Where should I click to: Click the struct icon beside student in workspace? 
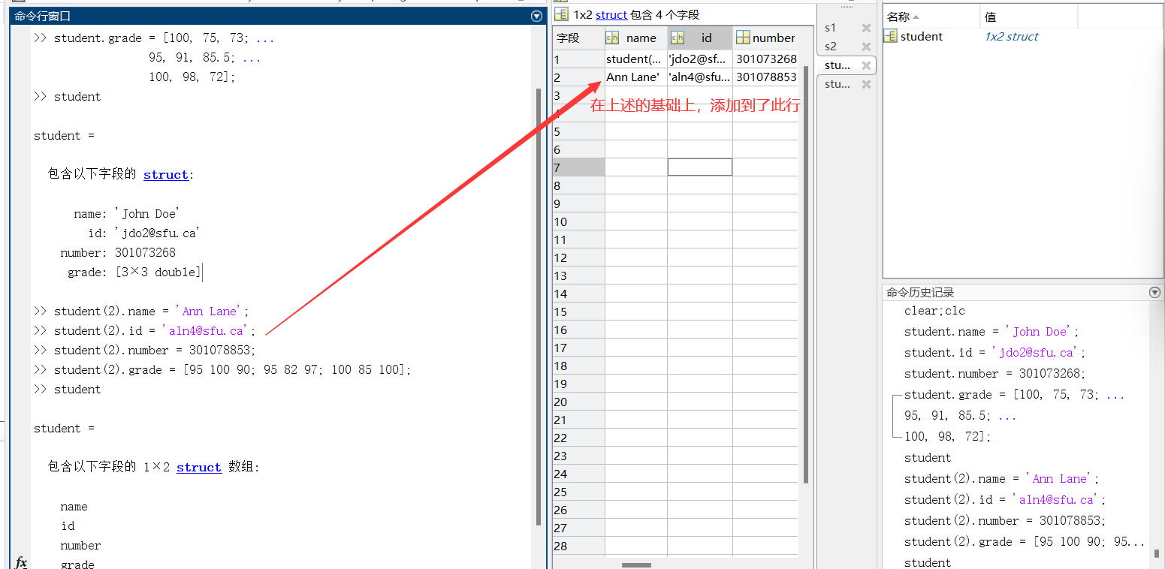click(889, 35)
